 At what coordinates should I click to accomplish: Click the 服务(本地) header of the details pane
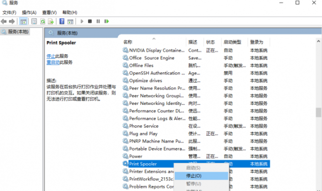click(x=67, y=33)
